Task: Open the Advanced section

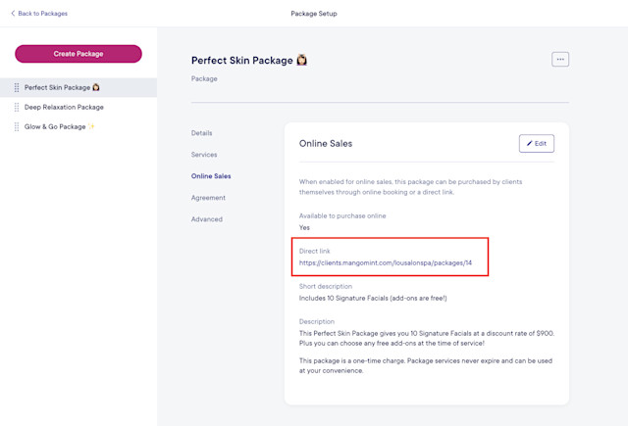Action: [207, 219]
